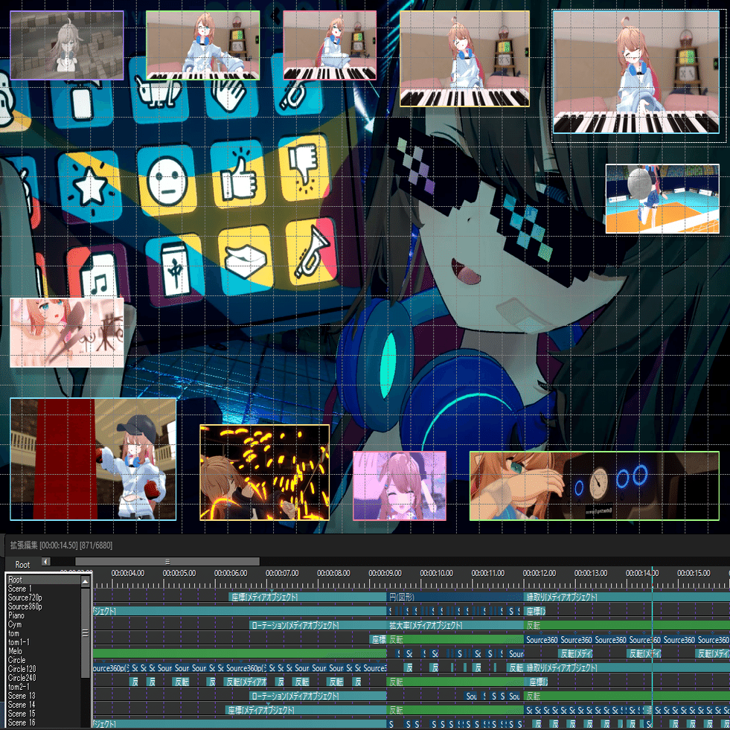Click the timeline horizontal scrollbar thumb
The width and height of the screenshot is (730, 730).
pos(167,562)
